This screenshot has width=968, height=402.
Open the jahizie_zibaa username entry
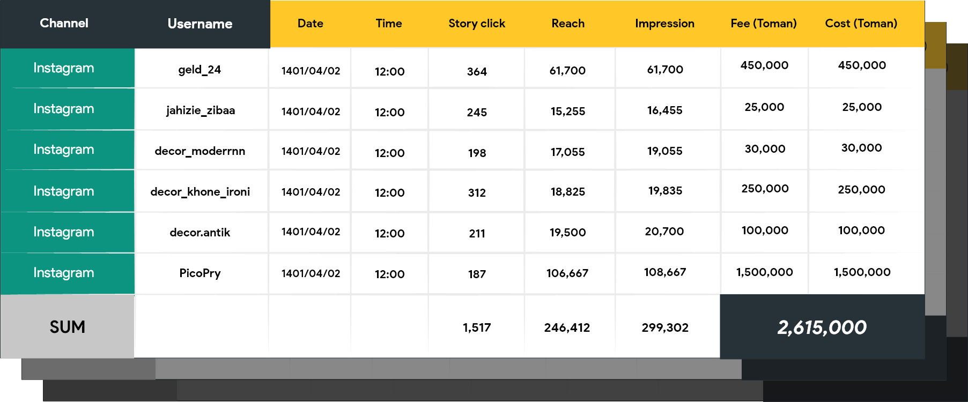pos(200,110)
